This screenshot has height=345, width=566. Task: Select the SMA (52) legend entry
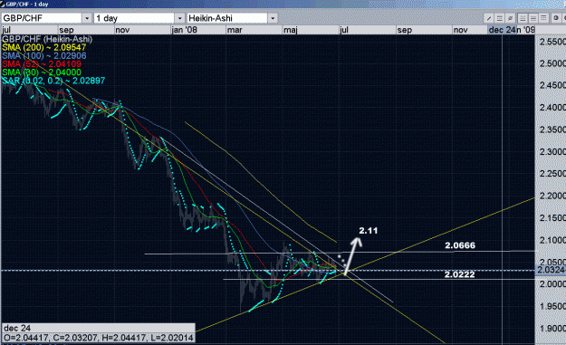coord(42,64)
